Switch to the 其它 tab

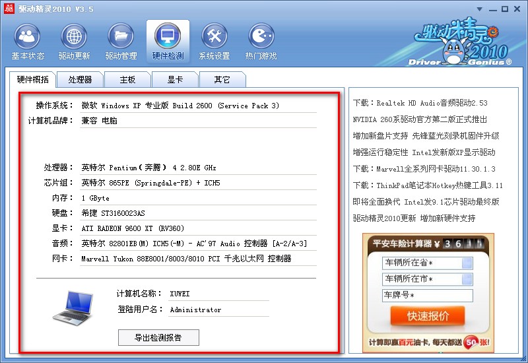click(222, 80)
